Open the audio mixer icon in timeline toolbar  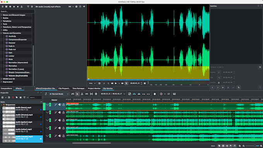pyautogui.click(x=169, y=94)
